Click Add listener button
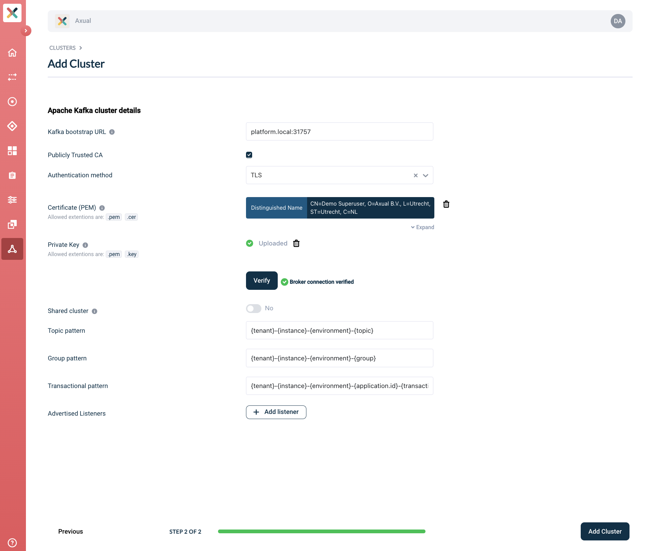The width and height of the screenshot is (651, 551). pyautogui.click(x=276, y=412)
